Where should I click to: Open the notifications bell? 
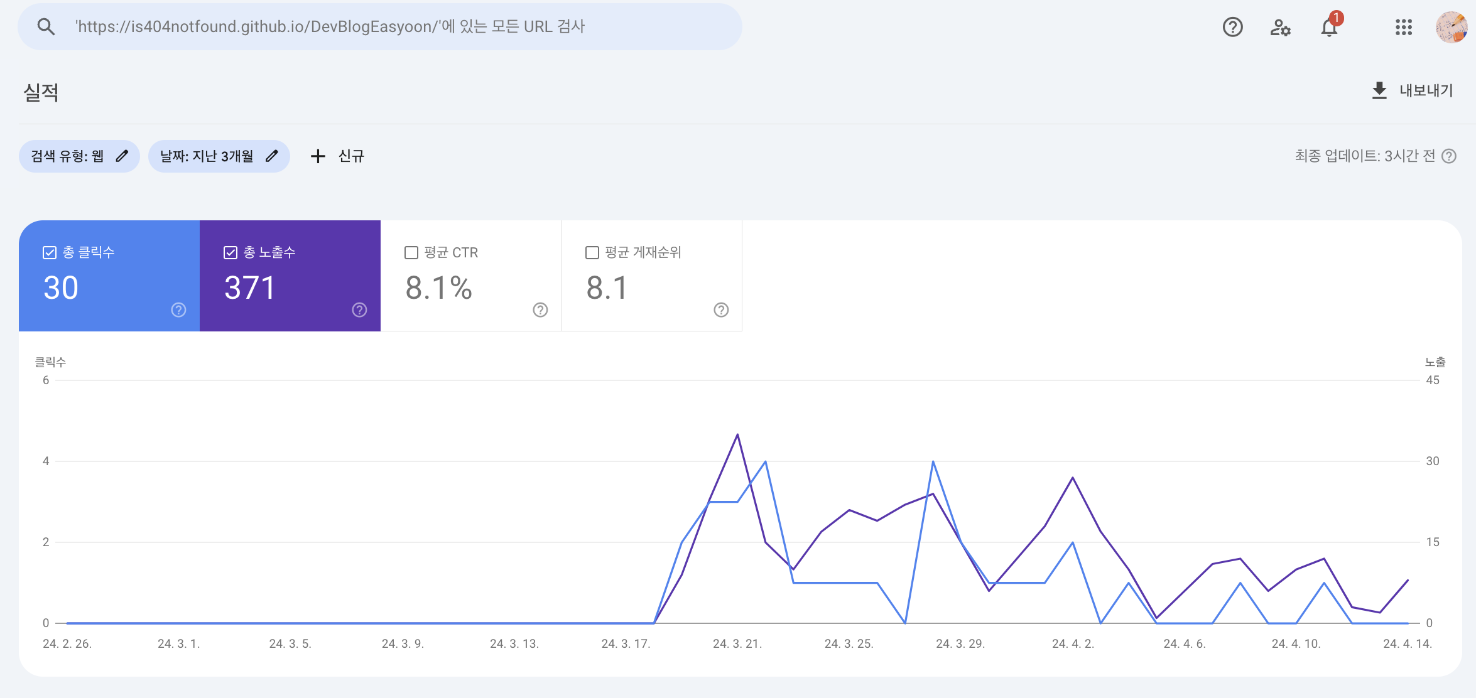pos(1329,27)
